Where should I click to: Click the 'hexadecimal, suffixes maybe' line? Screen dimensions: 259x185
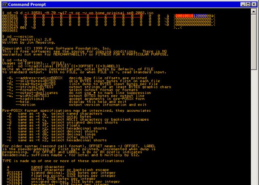pos(71,155)
